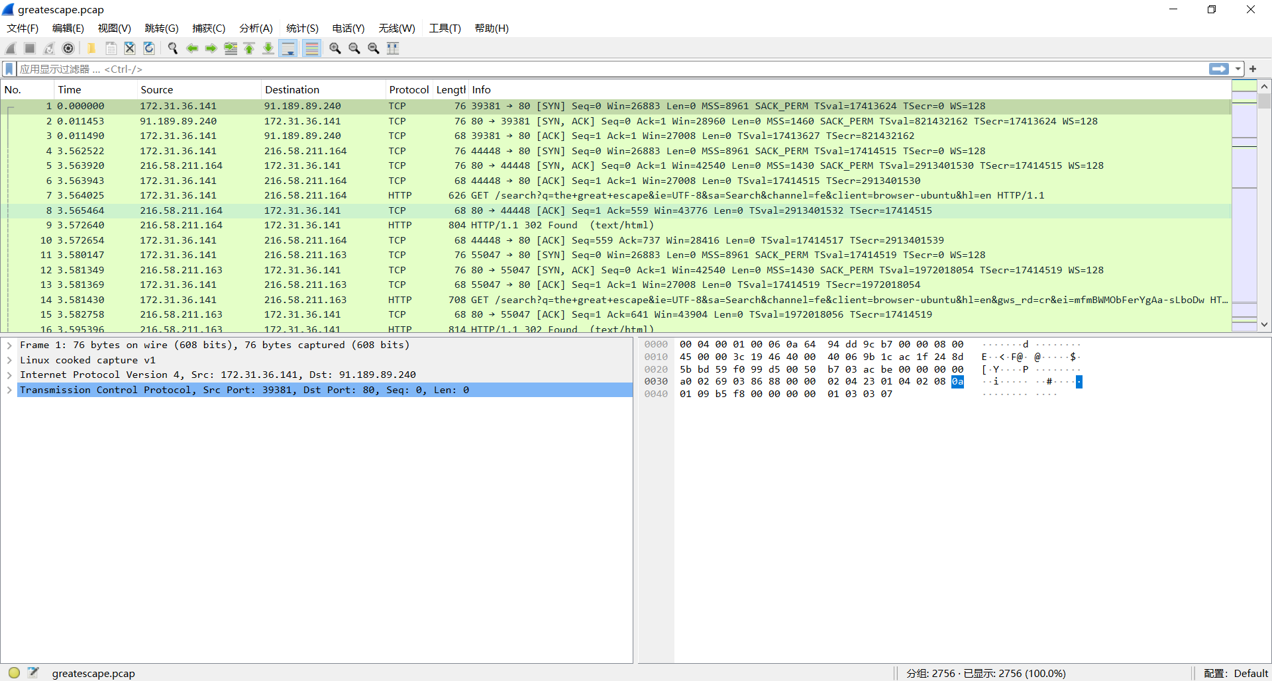Viewport: 1272px width, 681px height.
Task: Reload the capture file
Action: pyautogui.click(x=149, y=48)
